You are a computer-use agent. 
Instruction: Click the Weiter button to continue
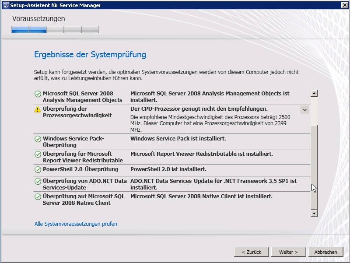pos(288,252)
